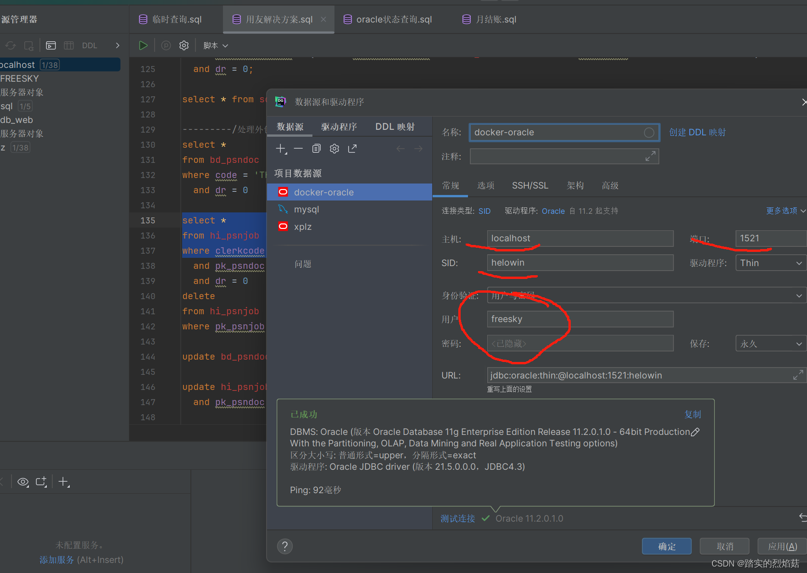Viewport: 807px width, 573px height.
Task: Click the make global export icon
Action: (352, 149)
